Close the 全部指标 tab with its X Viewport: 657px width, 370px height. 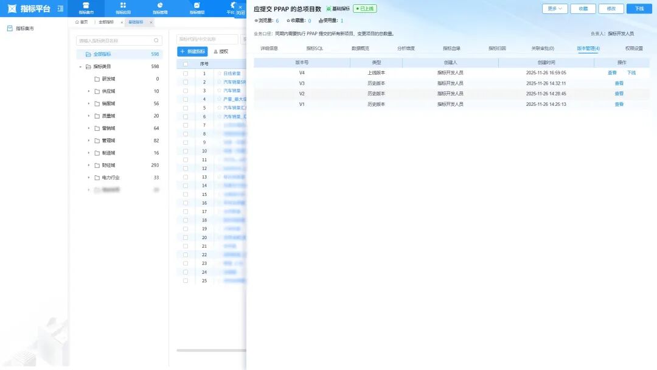pos(122,22)
